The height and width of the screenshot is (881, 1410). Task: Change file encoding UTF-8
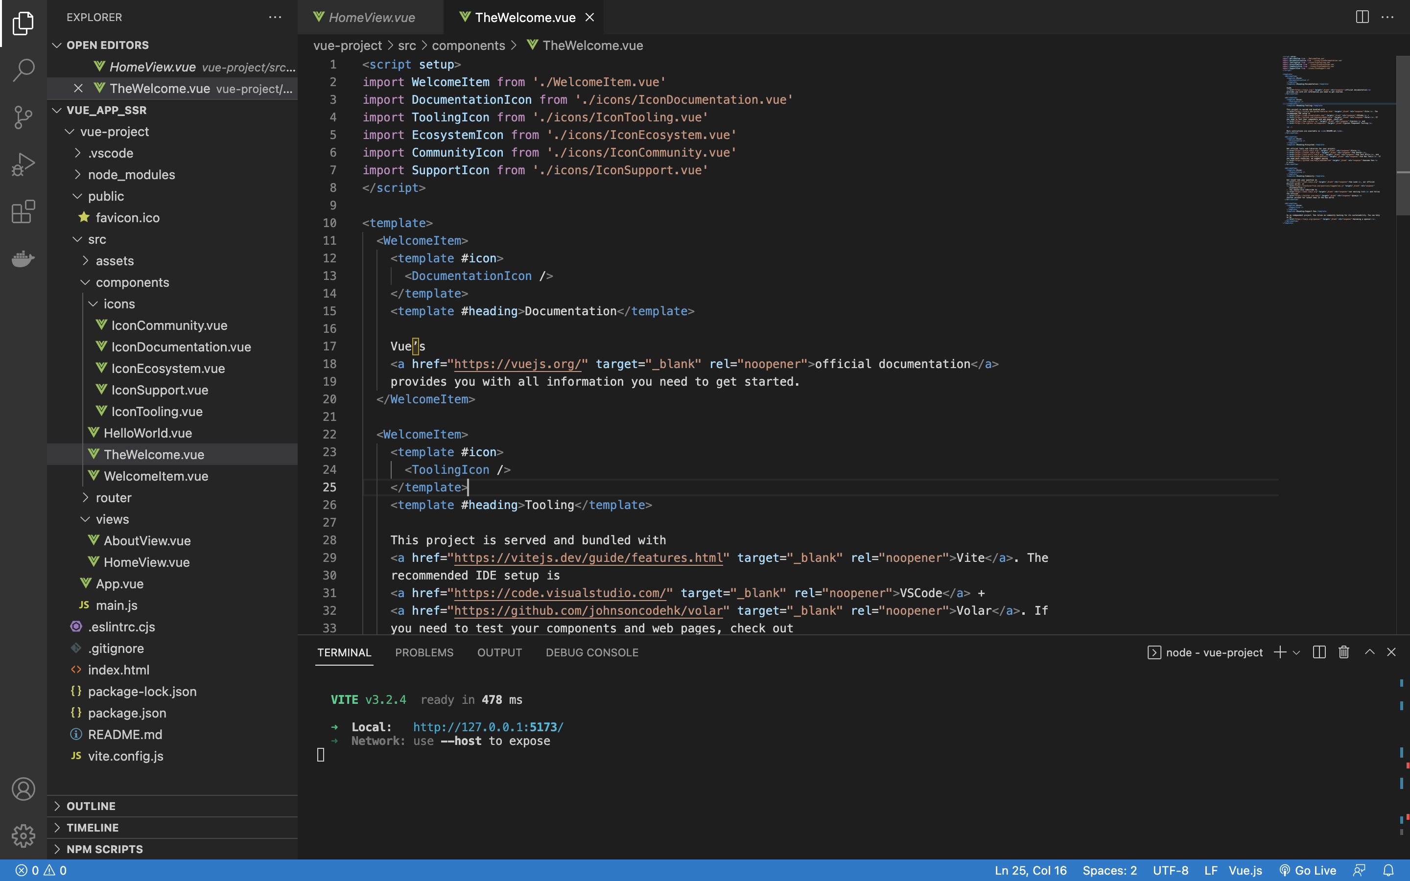(x=1171, y=870)
